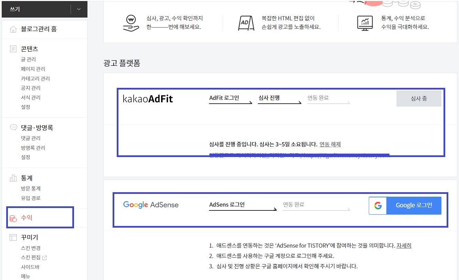459x280 pixels.
Task: Click the 쓰기 write button
Action: tap(36, 9)
